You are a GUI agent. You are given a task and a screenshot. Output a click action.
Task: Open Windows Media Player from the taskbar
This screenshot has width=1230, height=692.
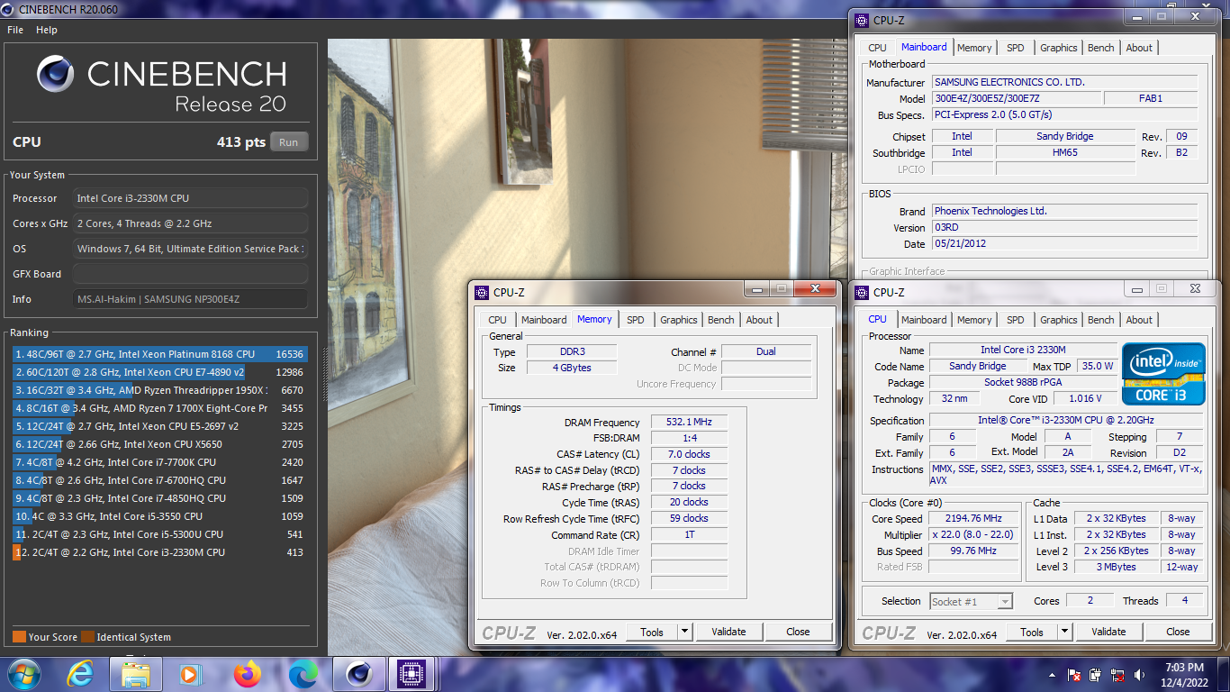click(190, 674)
